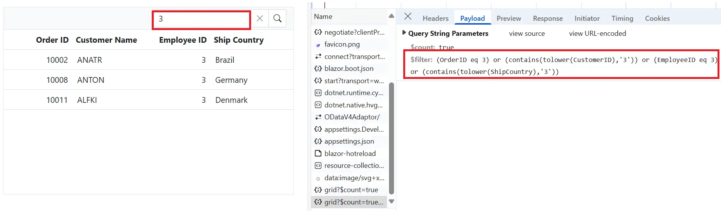The image size is (721, 211).
Task: Sort by the Order ID column header
Action: click(x=52, y=40)
